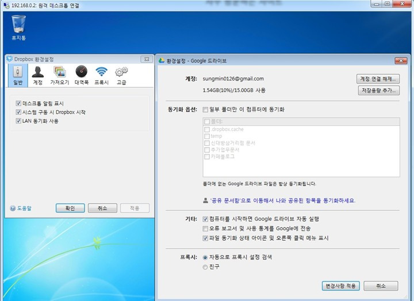
Task: Click the disabled 적용 button in Dropbox
Action: point(135,208)
